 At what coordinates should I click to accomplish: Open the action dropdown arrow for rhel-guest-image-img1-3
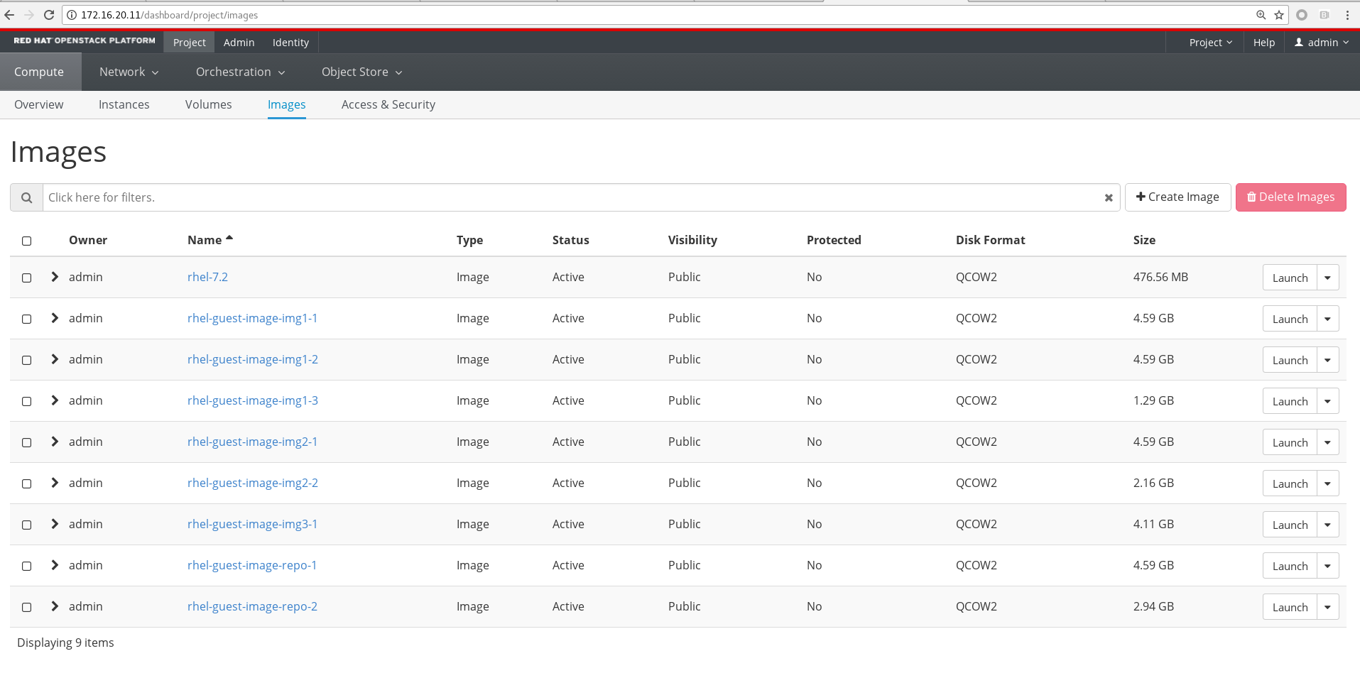(x=1328, y=401)
